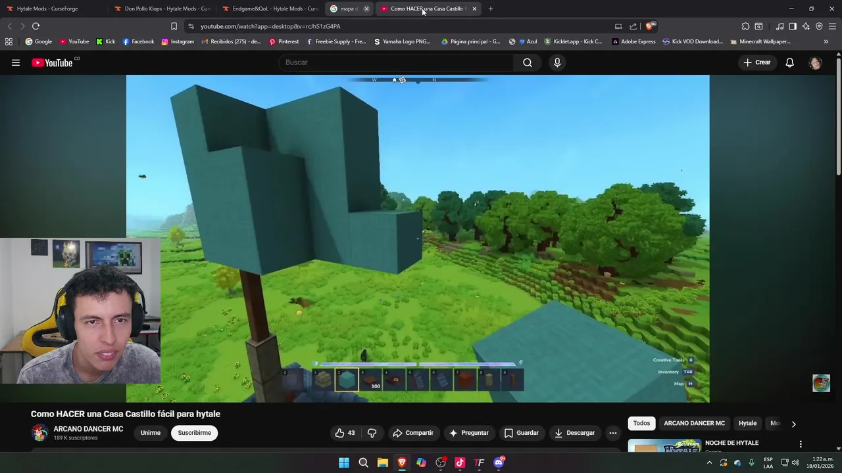Image resolution: width=842 pixels, height=473 pixels.
Task: Show hidden system tray icons chevron
Action: click(x=709, y=462)
